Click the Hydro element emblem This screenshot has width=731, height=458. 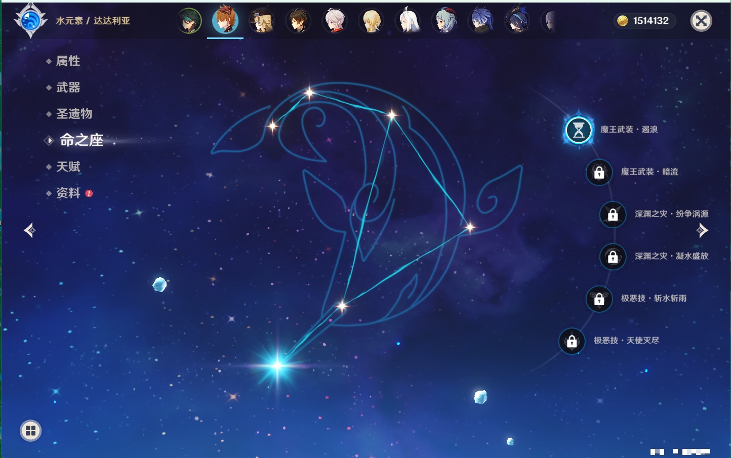click(30, 21)
